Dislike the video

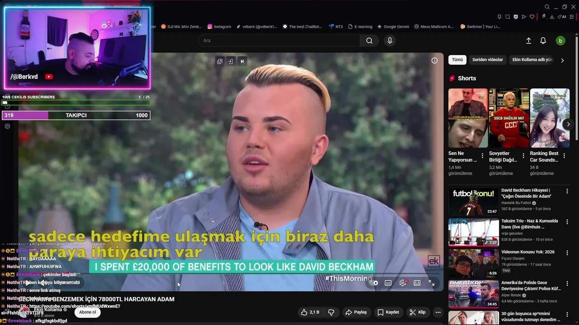coord(331,312)
